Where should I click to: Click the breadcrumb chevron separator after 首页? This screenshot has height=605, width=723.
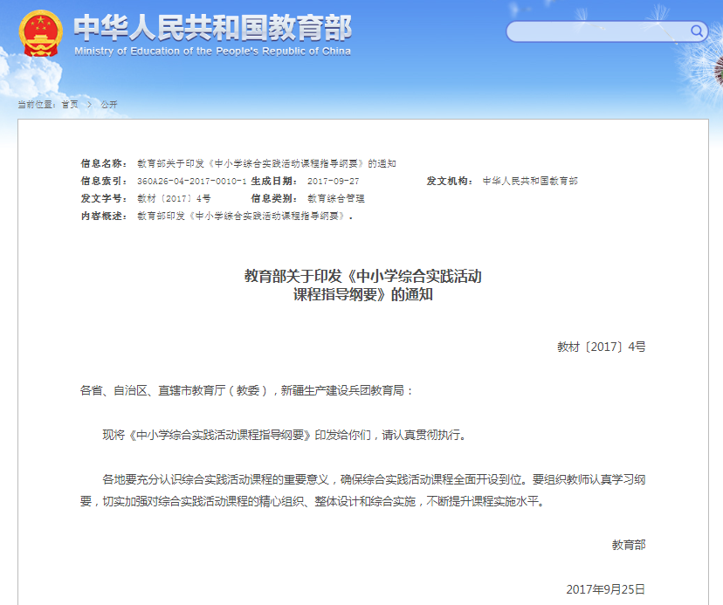coord(89,105)
